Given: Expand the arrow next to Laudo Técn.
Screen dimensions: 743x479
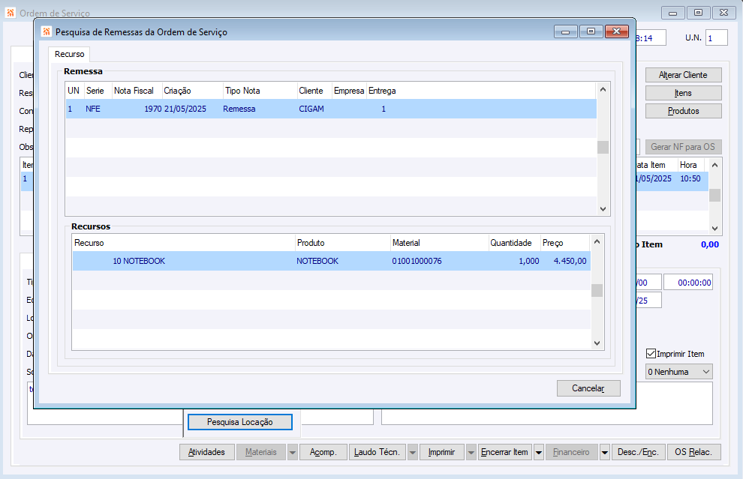Looking at the screenshot, I should point(413,453).
